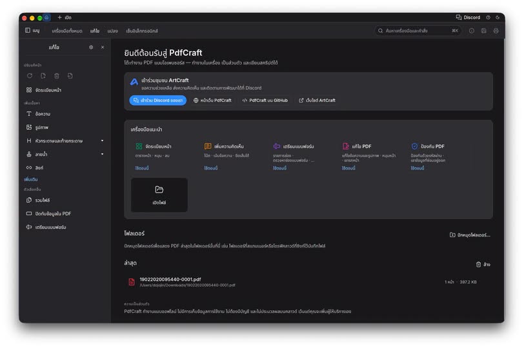Click ใช้ตอนนี้ under the เพิ่มความคิดเห็น card
Screen dimensions: 524x348
pos(211,168)
